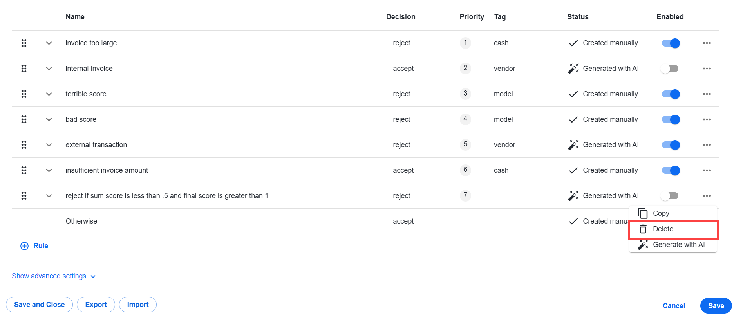The height and width of the screenshot is (321, 734).
Task: Select Generate with AI menu option
Action: [x=673, y=245]
